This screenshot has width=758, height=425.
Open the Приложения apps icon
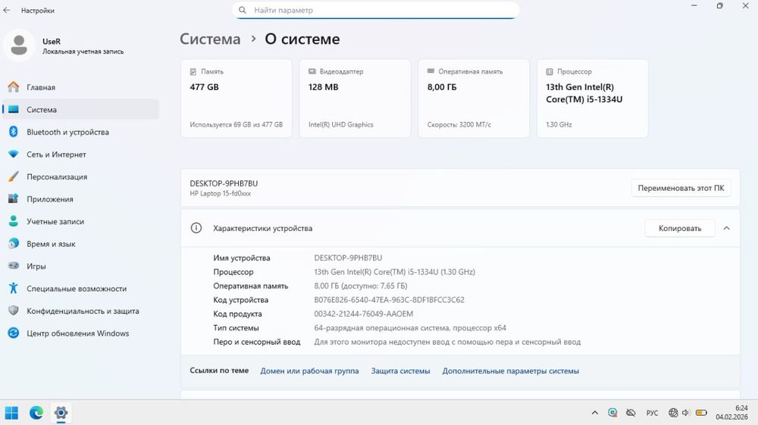click(13, 199)
